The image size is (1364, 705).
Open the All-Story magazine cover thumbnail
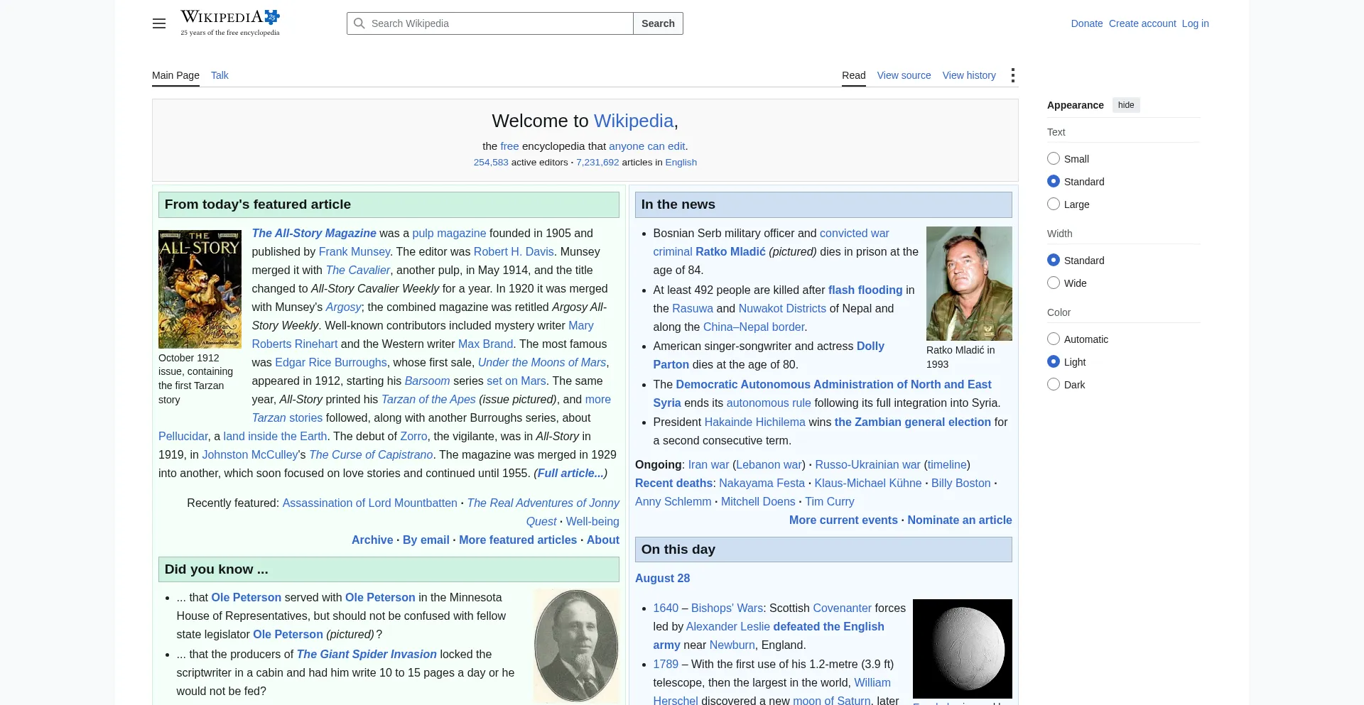coord(200,289)
